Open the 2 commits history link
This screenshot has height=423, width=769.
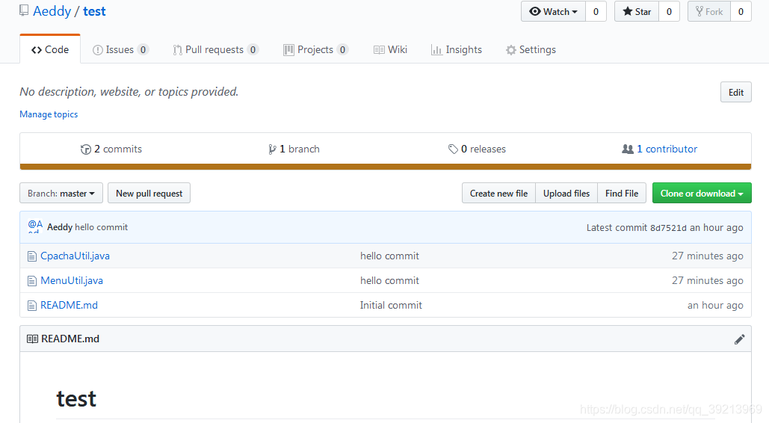[x=111, y=149]
